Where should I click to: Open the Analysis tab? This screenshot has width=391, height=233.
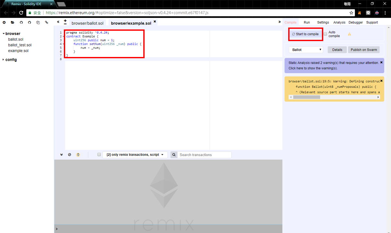pyautogui.click(x=339, y=22)
